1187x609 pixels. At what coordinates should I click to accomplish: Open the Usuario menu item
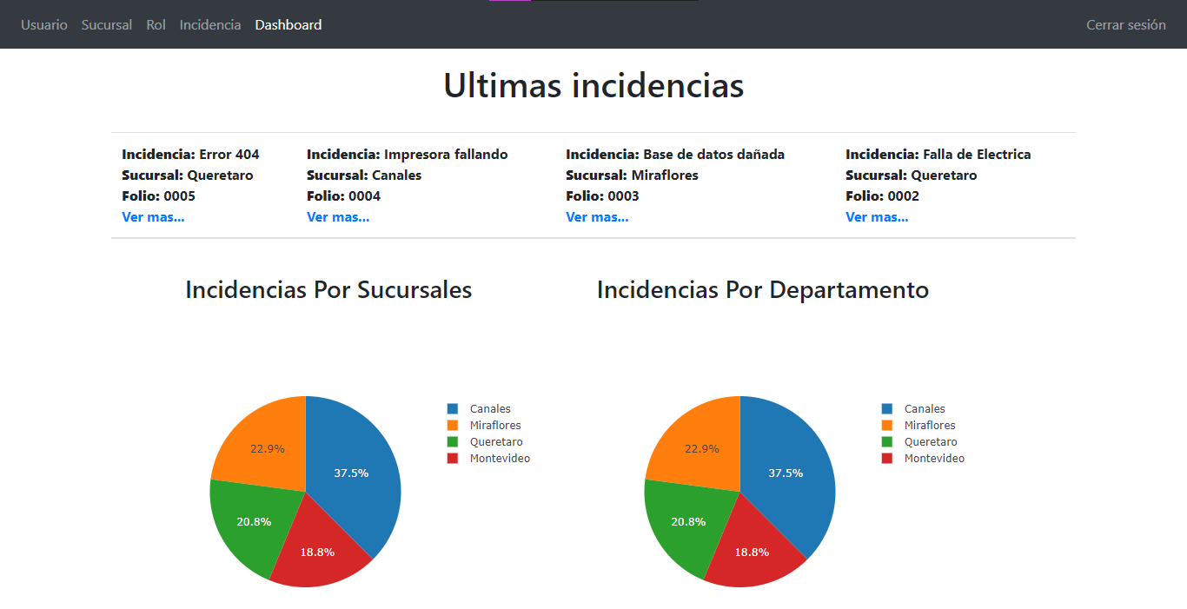pyautogui.click(x=43, y=25)
